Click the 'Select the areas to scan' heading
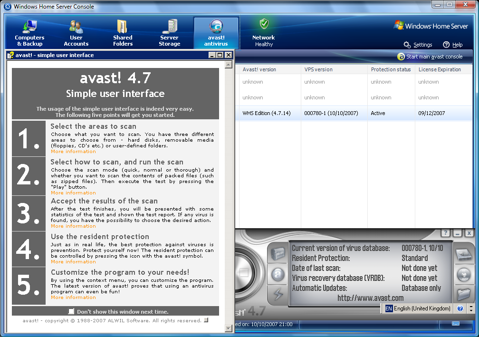Image resolution: width=479 pixels, height=337 pixels. [94, 126]
